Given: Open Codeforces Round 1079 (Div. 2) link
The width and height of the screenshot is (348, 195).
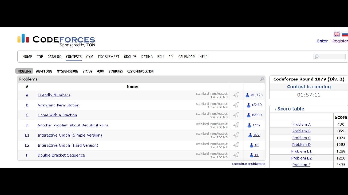Looking at the screenshot, I should pyautogui.click(x=309, y=79).
